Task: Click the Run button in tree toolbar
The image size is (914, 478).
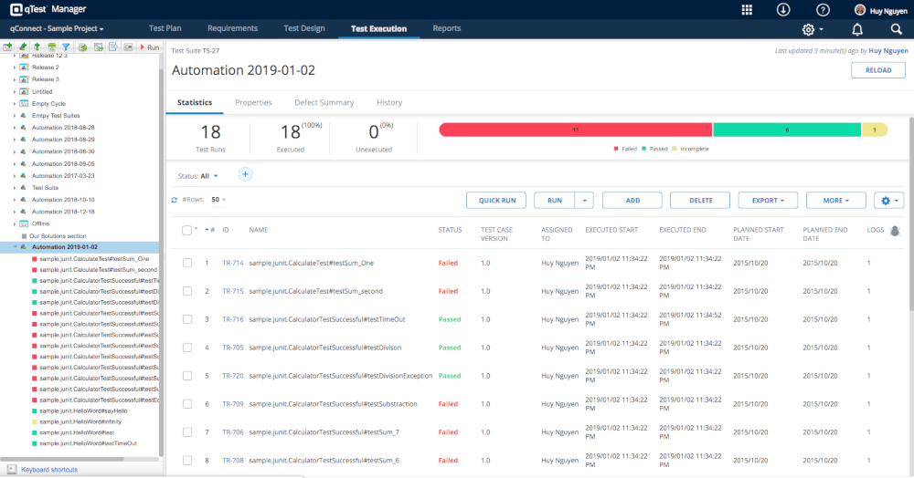Action: pyautogui.click(x=149, y=47)
